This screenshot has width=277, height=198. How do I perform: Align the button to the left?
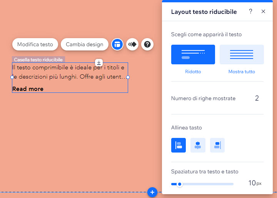click(179, 145)
